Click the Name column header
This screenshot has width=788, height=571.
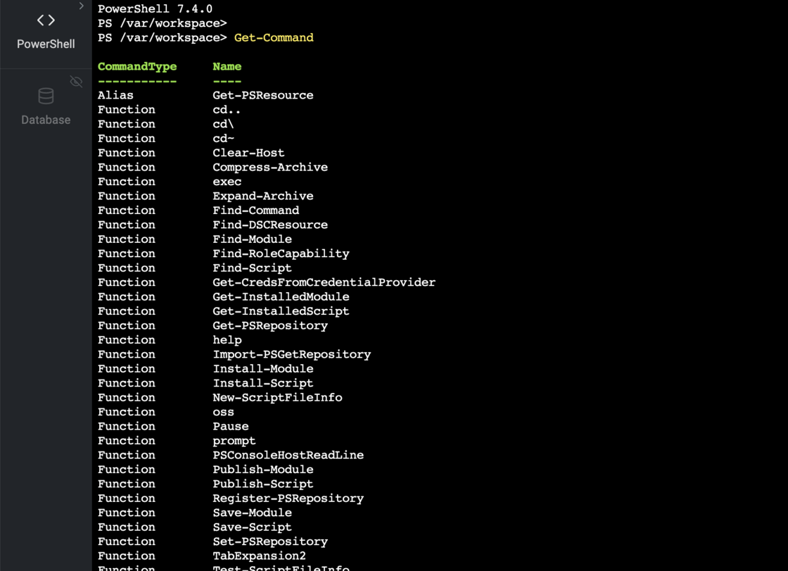click(225, 66)
